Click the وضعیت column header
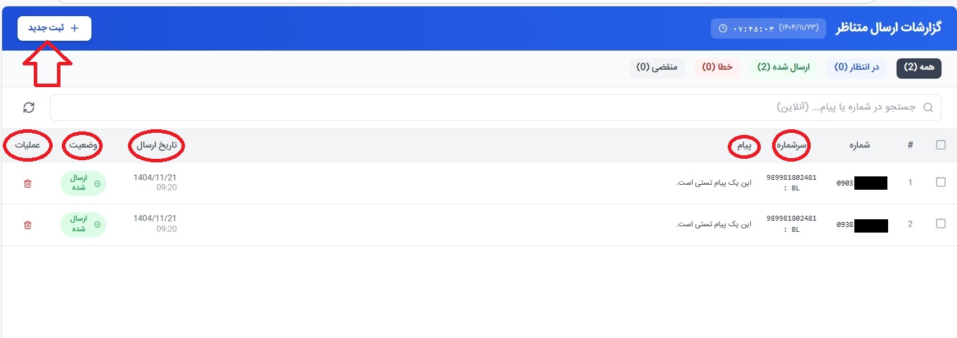957x338 pixels. [x=82, y=145]
